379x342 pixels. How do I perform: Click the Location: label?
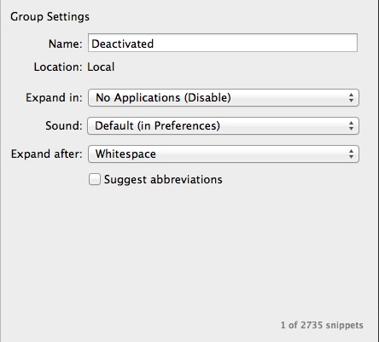tap(58, 67)
